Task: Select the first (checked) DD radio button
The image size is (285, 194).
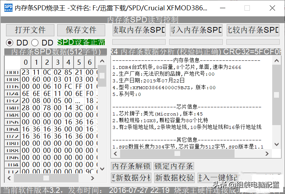Action: pyautogui.click(x=10, y=43)
